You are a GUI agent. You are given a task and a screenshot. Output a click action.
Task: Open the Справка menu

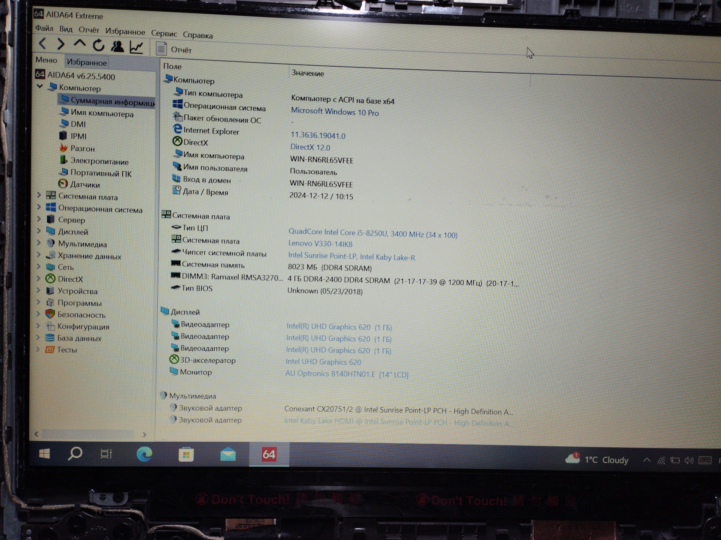point(198,35)
